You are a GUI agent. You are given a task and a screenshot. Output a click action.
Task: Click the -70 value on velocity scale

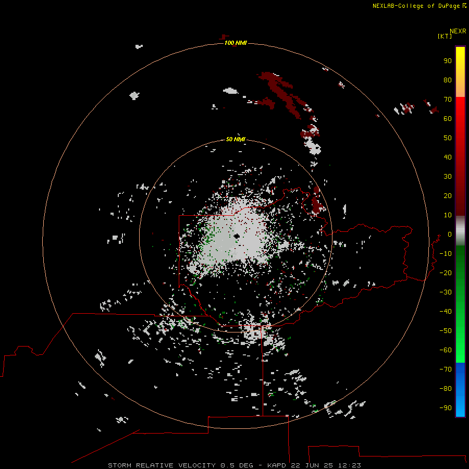click(446, 369)
